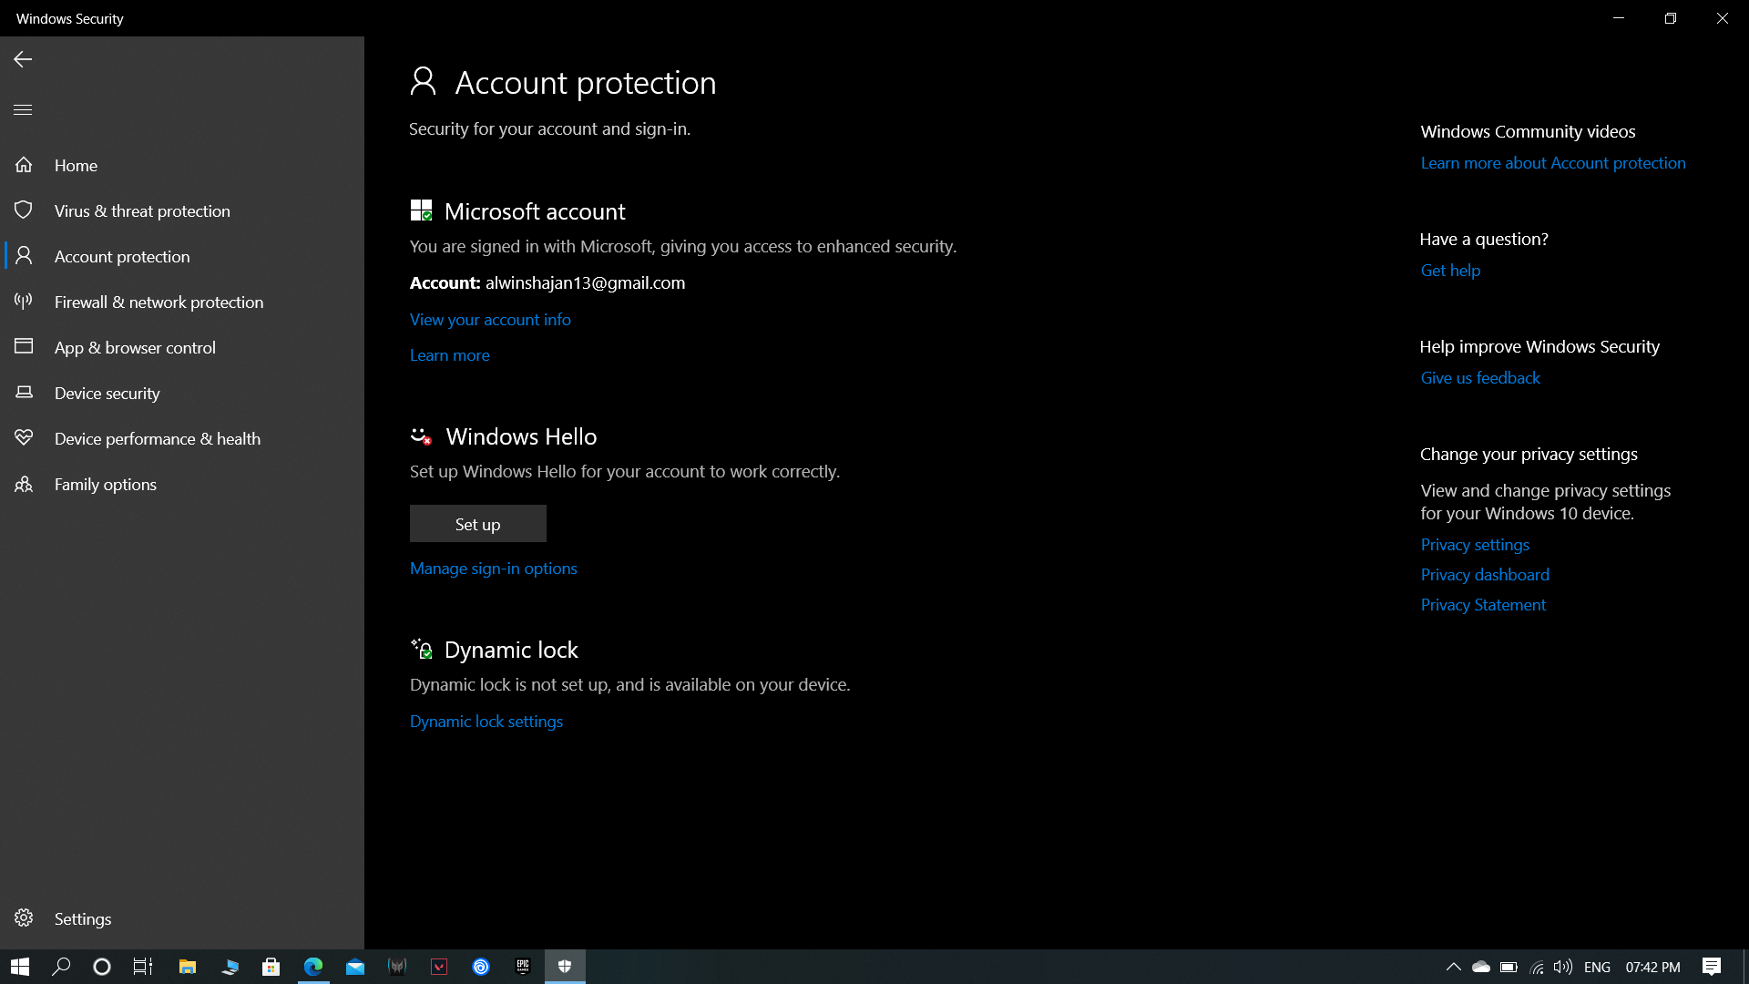Open Mail app from taskbar
Screen dimensions: 1749x984
point(355,967)
